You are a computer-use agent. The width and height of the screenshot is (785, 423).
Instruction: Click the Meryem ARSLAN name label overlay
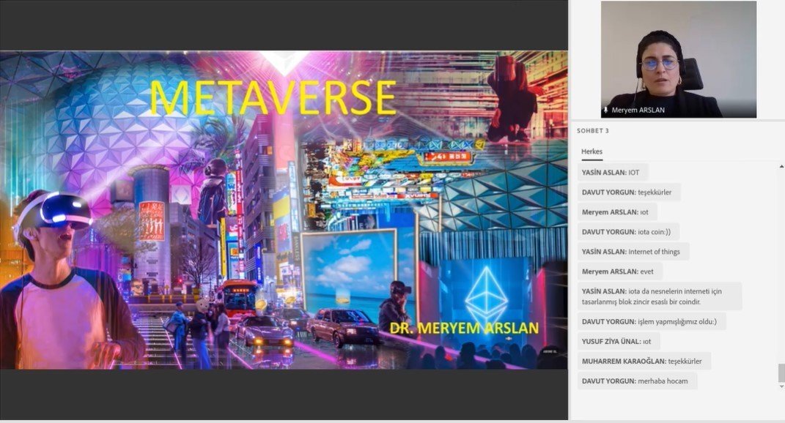[641, 110]
